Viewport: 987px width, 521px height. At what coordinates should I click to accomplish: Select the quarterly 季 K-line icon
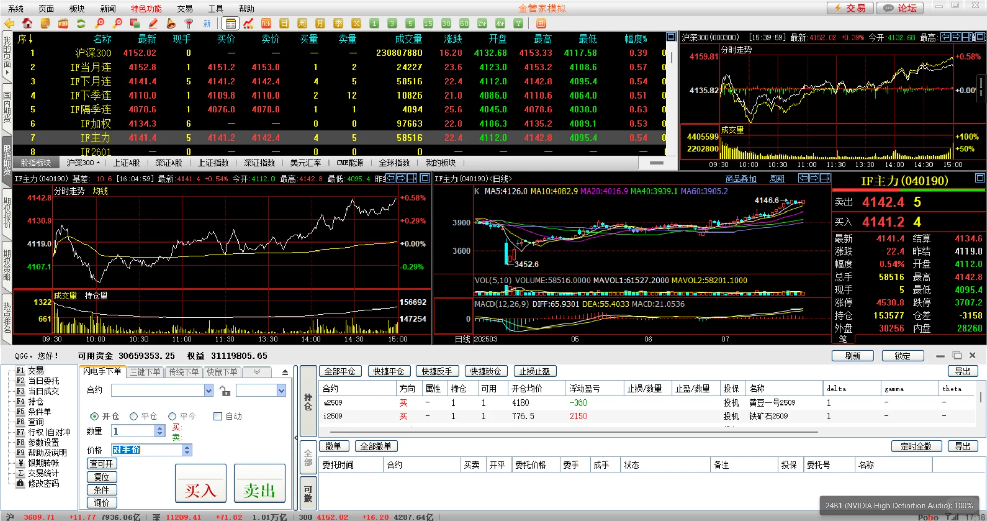click(x=338, y=24)
